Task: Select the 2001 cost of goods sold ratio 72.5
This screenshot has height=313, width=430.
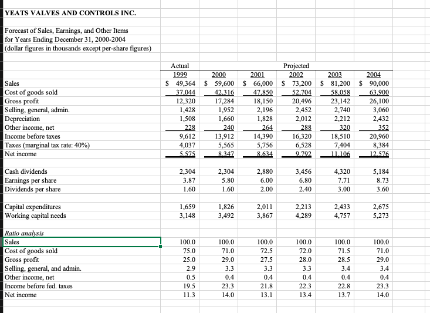Action: (266, 251)
